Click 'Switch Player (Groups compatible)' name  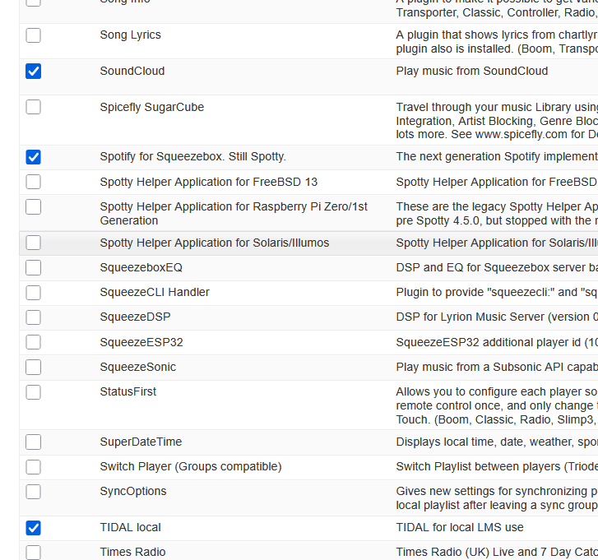coord(191,466)
